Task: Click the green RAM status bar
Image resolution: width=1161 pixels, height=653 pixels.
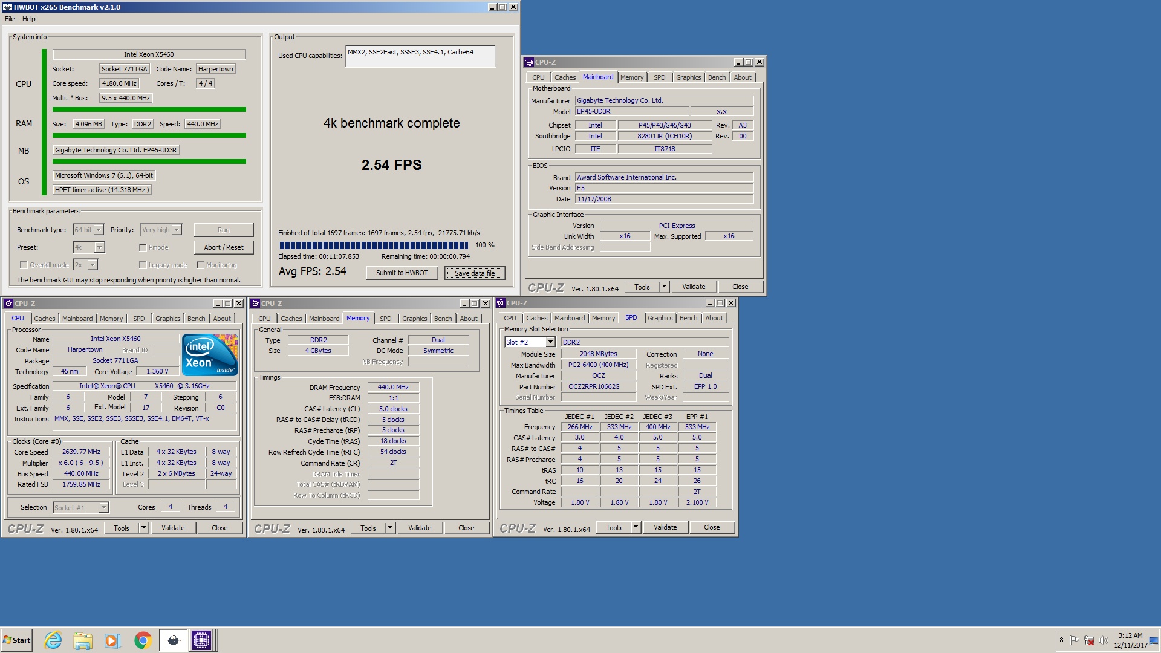Action: [x=149, y=135]
